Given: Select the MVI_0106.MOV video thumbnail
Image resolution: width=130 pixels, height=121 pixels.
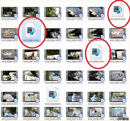Looking at the screenshot, I should click(53, 112).
